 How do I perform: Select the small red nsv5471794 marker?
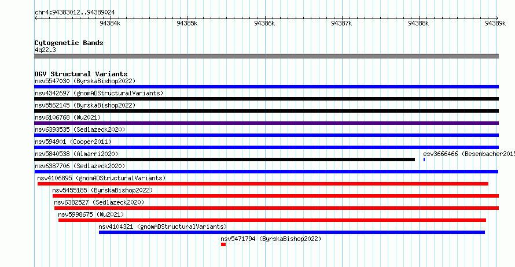tap(223, 244)
